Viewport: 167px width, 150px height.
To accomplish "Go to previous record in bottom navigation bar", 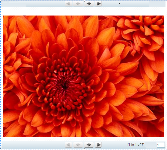I will (x=78, y=145).
